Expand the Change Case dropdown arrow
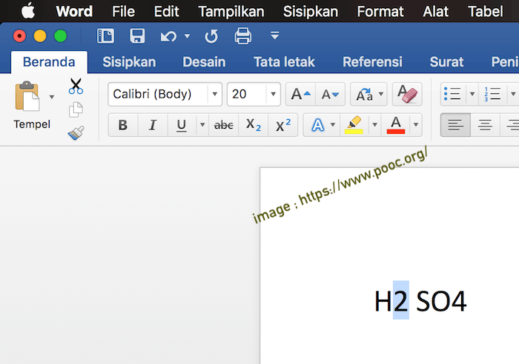 point(381,94)
